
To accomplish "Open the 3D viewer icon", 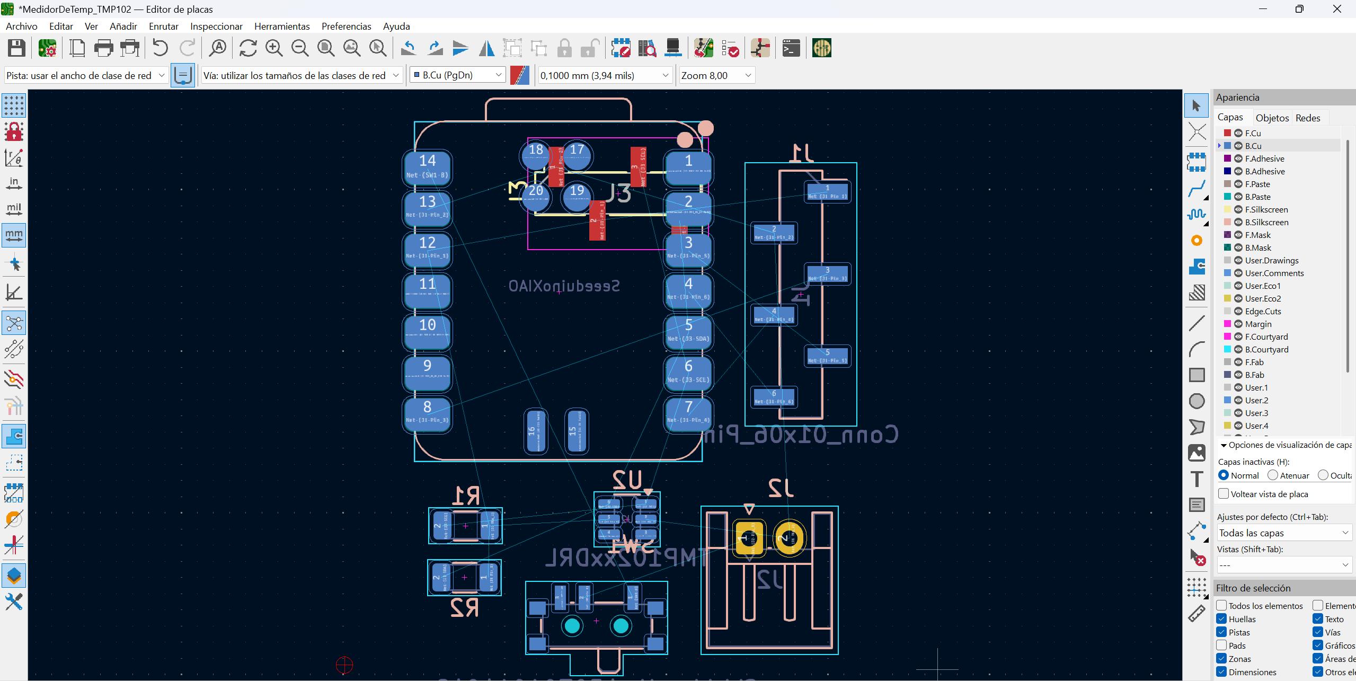I will 673,48.
